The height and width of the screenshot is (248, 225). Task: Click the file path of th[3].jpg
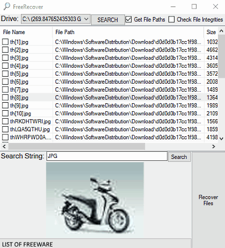[128, 58]
